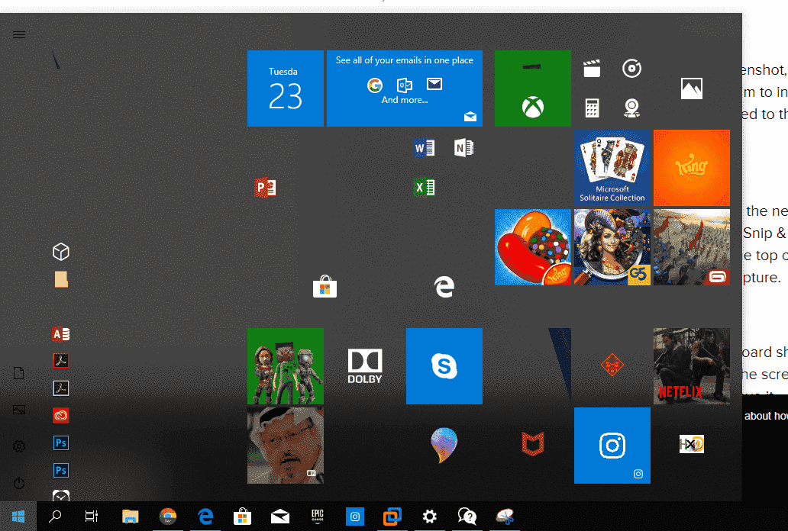This screenshot has height=531, width=788.
Task: Open the Netflix tile
Action: [692, 366]
